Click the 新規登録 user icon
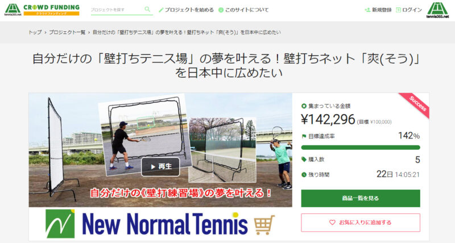 (x=367, y=10)
